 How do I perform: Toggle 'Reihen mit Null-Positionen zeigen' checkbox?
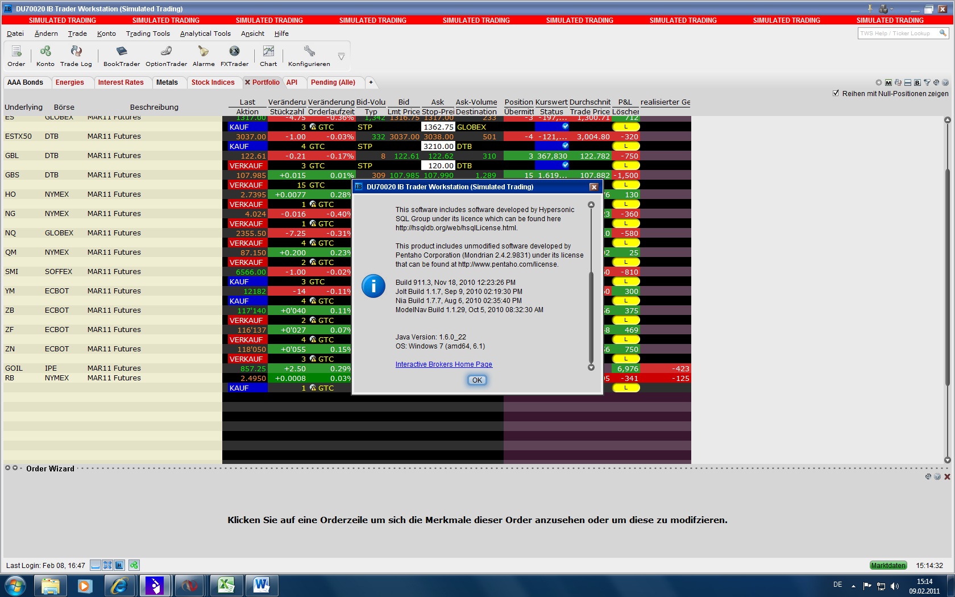click(x=836, y=93)
